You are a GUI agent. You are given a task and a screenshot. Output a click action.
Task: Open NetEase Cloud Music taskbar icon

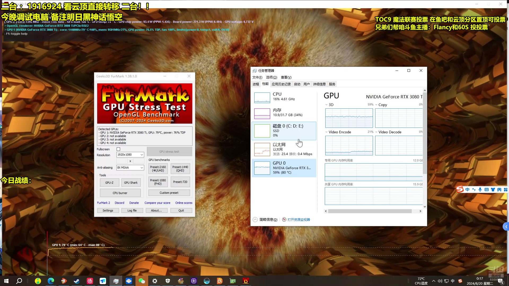[x=90, y=281]
